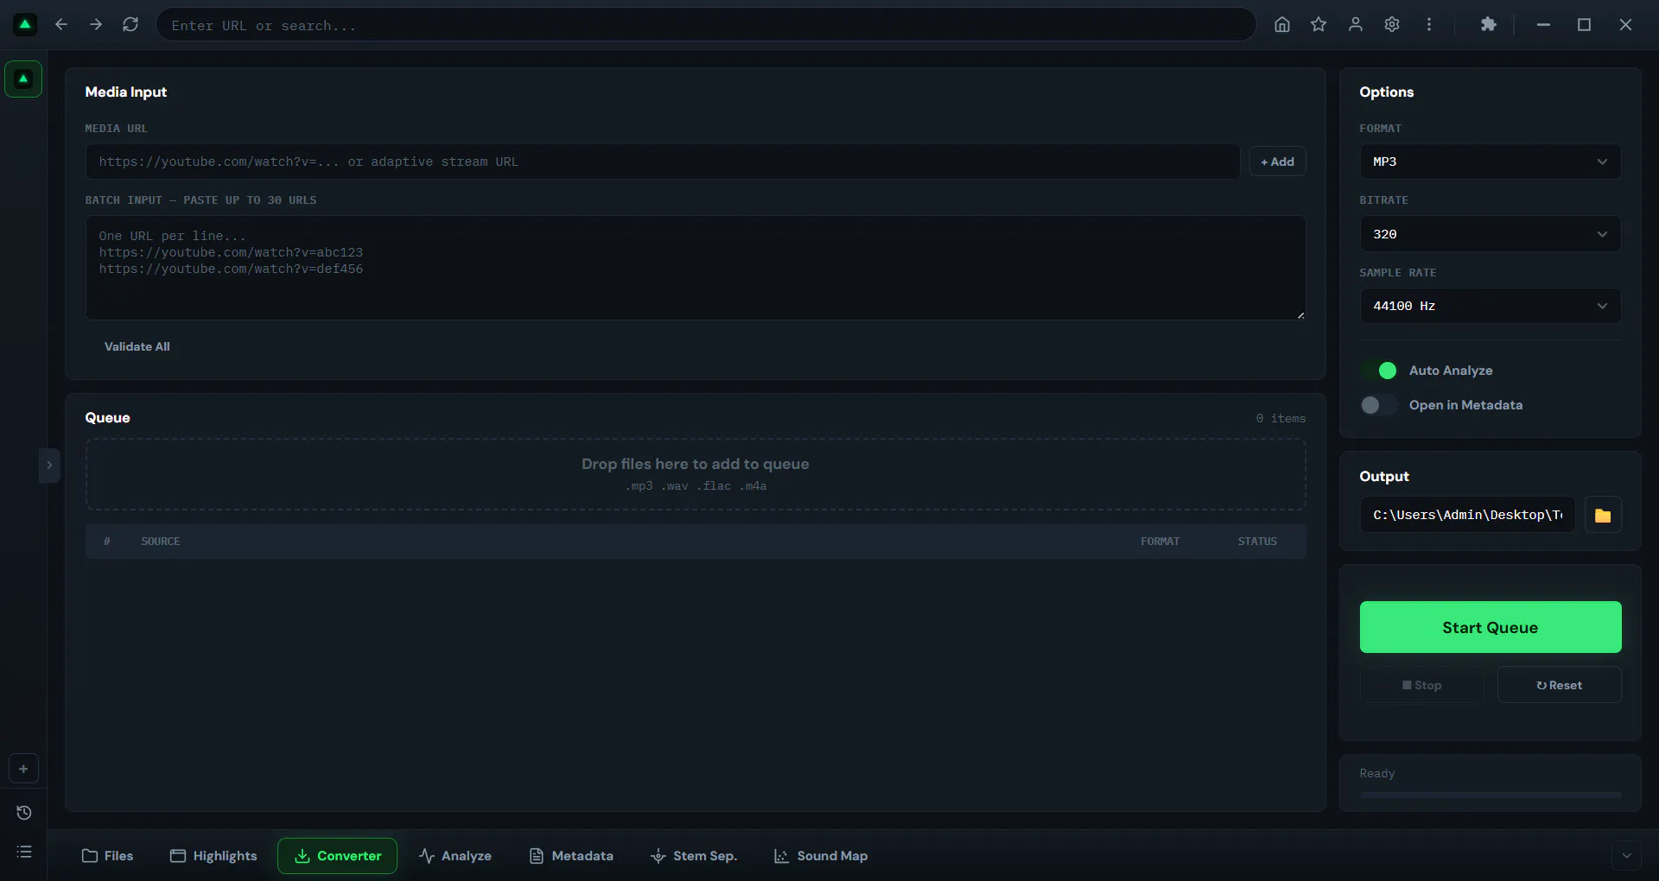
Task: Open the Stem Sep. tab
Action: point(693,856)
